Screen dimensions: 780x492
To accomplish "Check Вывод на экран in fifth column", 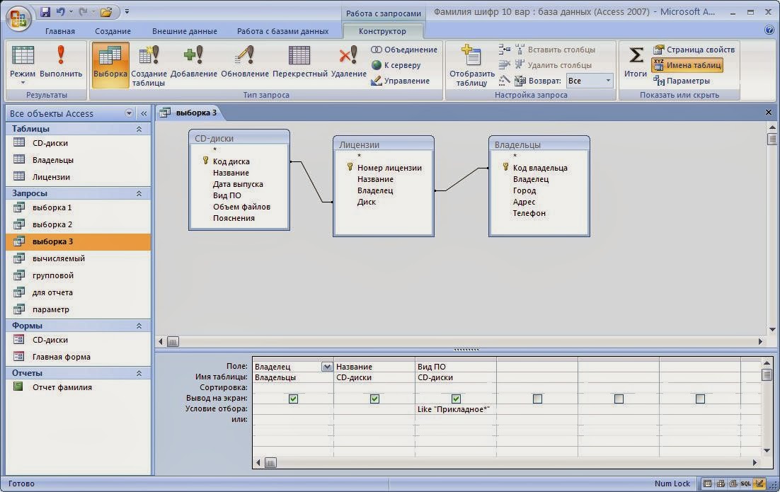I will [x=619, y=399].
